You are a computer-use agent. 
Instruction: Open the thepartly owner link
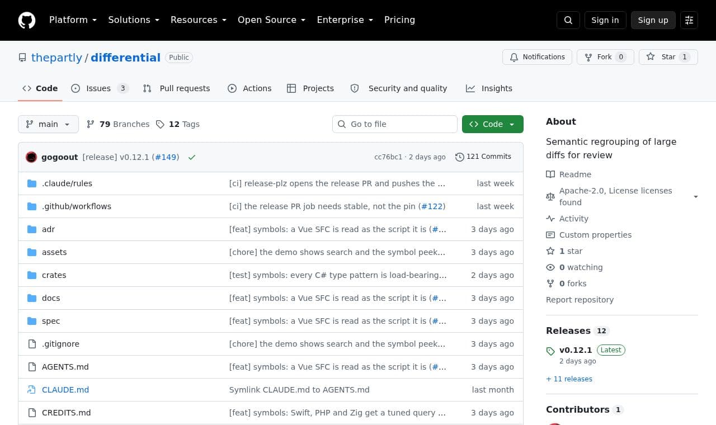tap(56, 58)
